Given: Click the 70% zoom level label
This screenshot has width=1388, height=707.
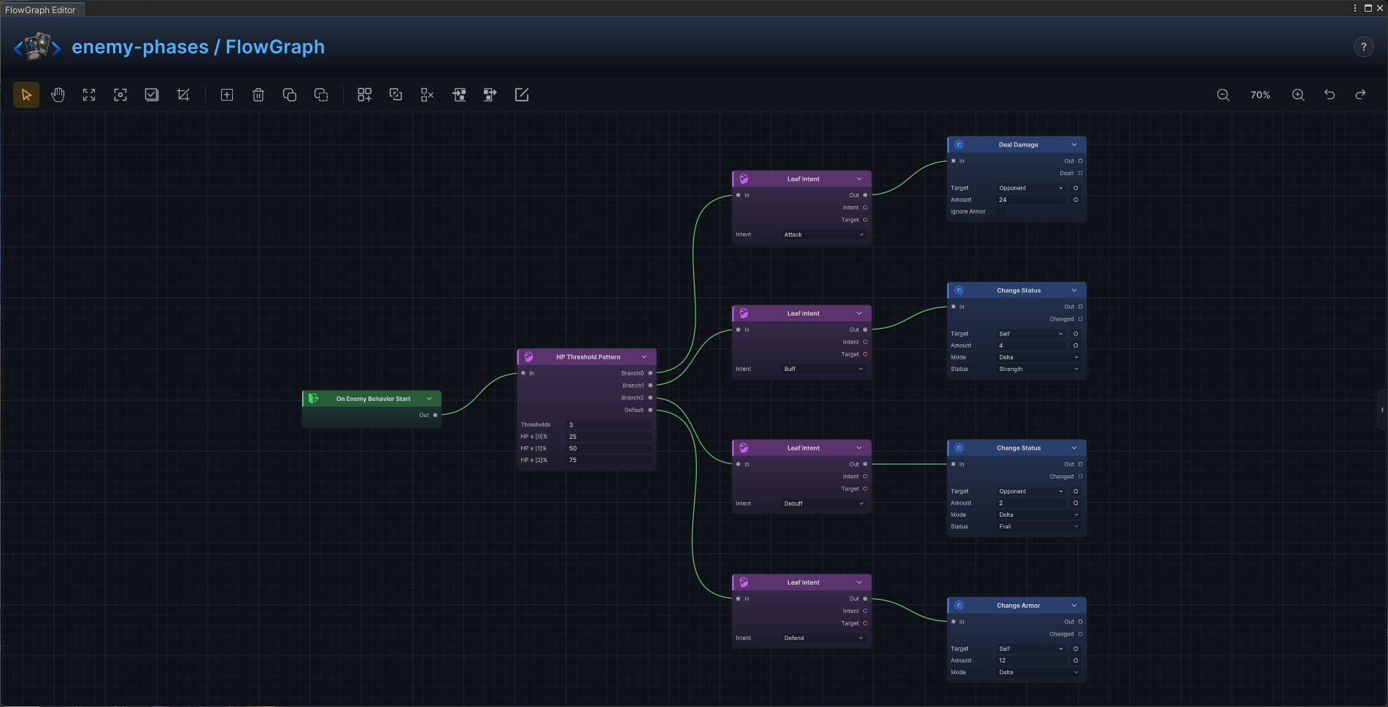Looking at the screenshot, I should tap(1260, 95).
